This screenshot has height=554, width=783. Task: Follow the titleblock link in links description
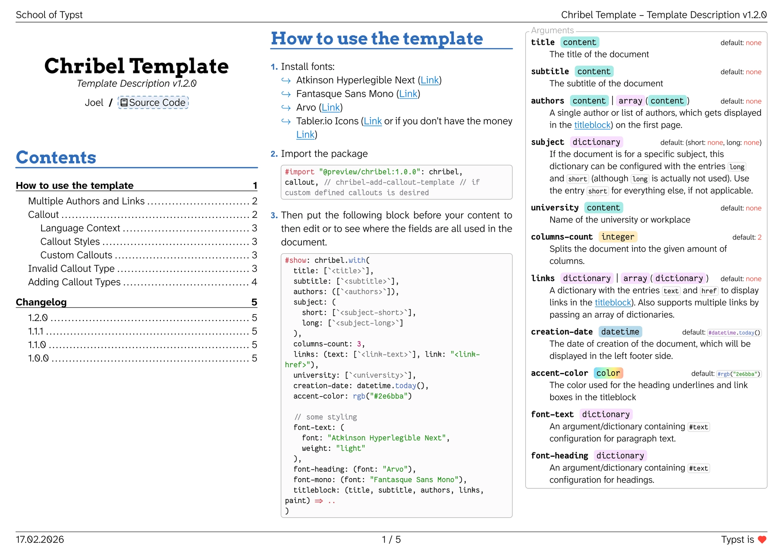point(613,303)
